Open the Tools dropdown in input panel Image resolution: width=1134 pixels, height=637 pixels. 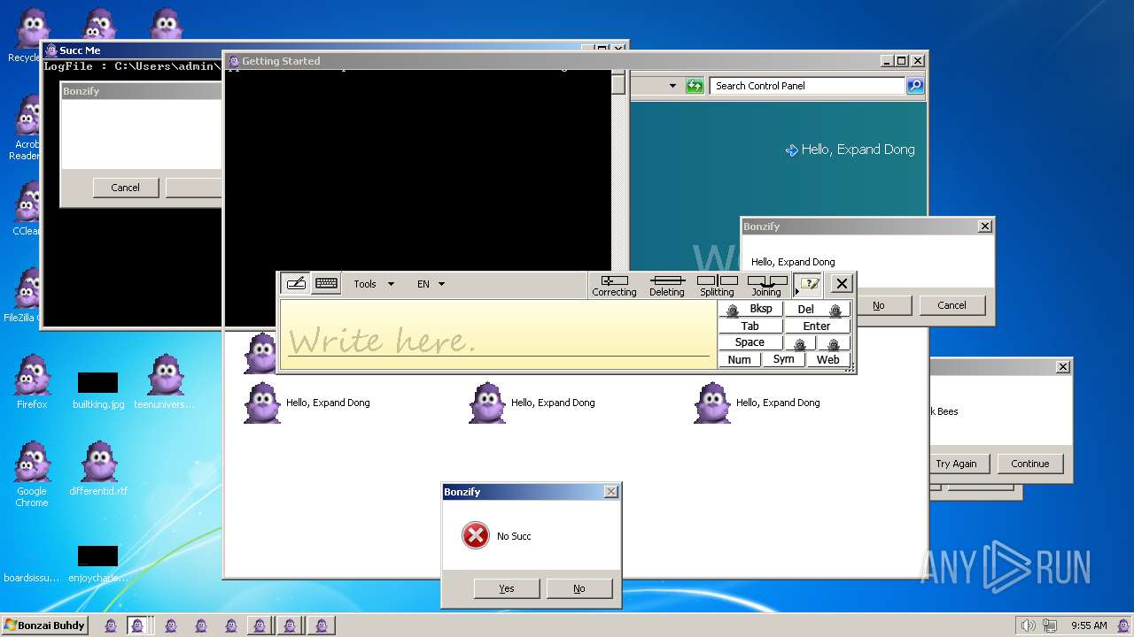click(374, 284)
